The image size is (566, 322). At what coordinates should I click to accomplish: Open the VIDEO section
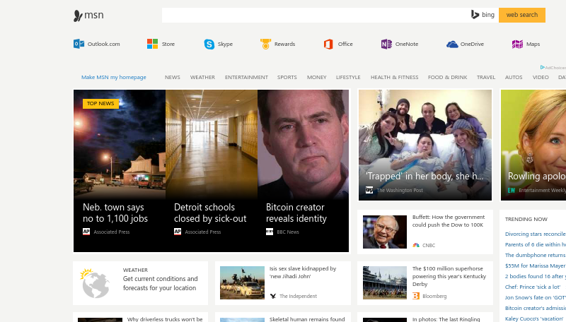541,77
